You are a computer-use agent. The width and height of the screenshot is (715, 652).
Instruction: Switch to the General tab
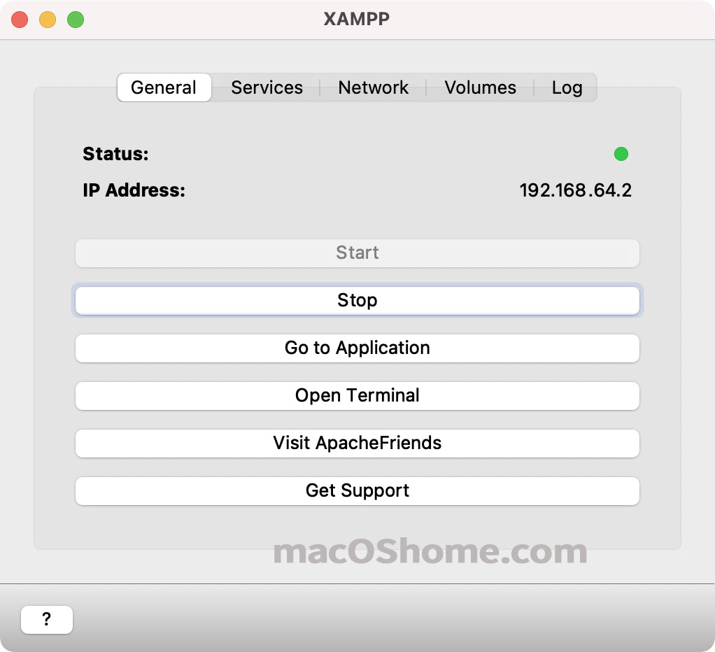click(164, 87)
